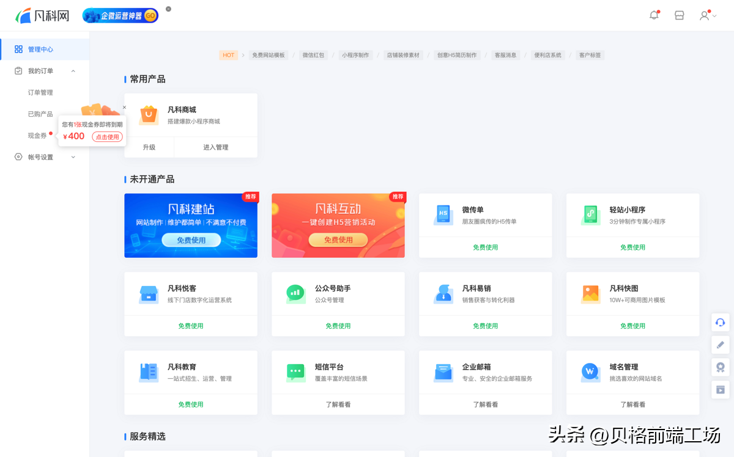
Task: Click the 我的订单 clipboard icon
Action: pyautogui.click(x=18, y=71)
